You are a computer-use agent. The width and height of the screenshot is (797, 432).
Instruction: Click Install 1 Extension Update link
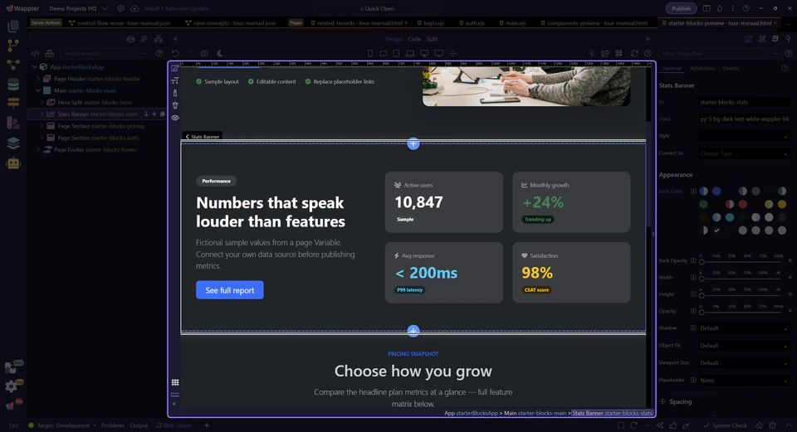tap(176, 8)
